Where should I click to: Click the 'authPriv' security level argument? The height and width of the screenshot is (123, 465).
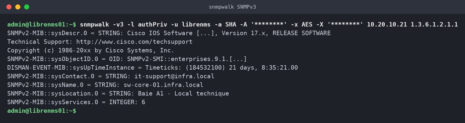pyautogui.click(x=152, y=25)
